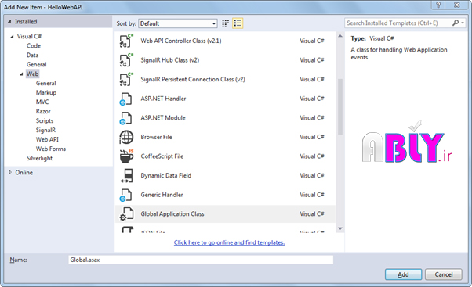Follow link to find templates online
The height and width of the screenshot is (287, 472).
point(229,242)
